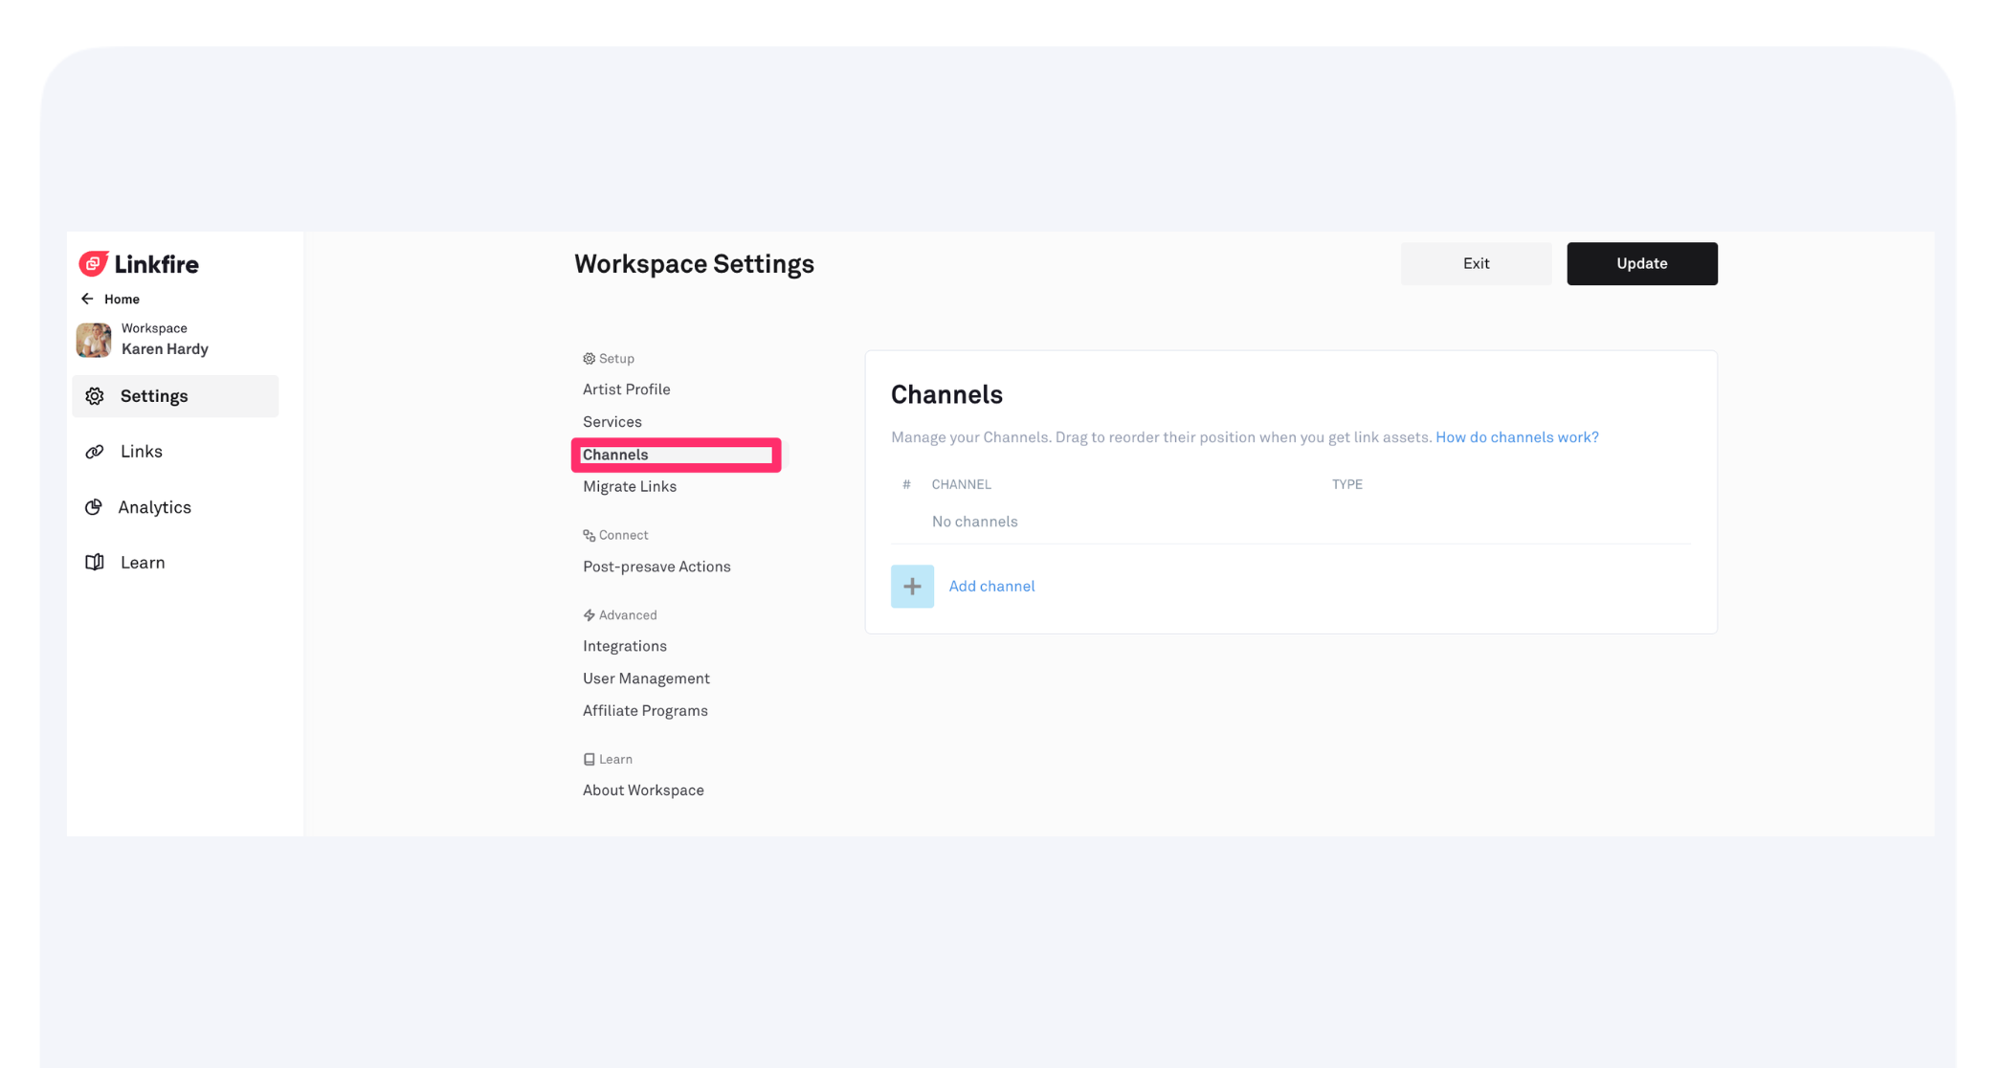Open Settings gear in sidebar
The height and width of the screenshot is (1068, 2002).
point(95,396)
